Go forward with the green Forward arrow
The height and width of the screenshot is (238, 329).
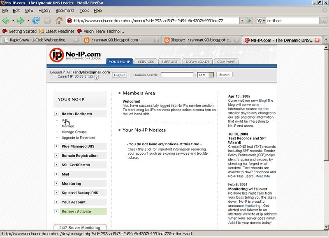[21, 21]
